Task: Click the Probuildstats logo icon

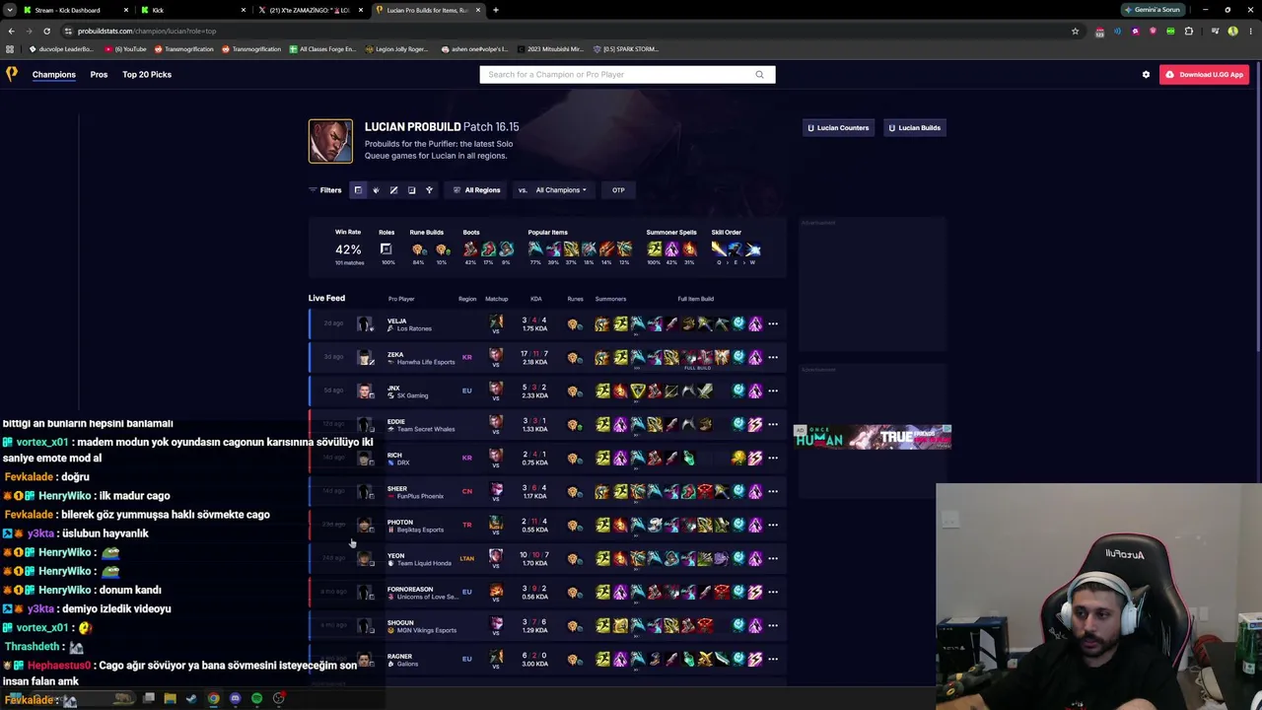Action: (12, 74)
